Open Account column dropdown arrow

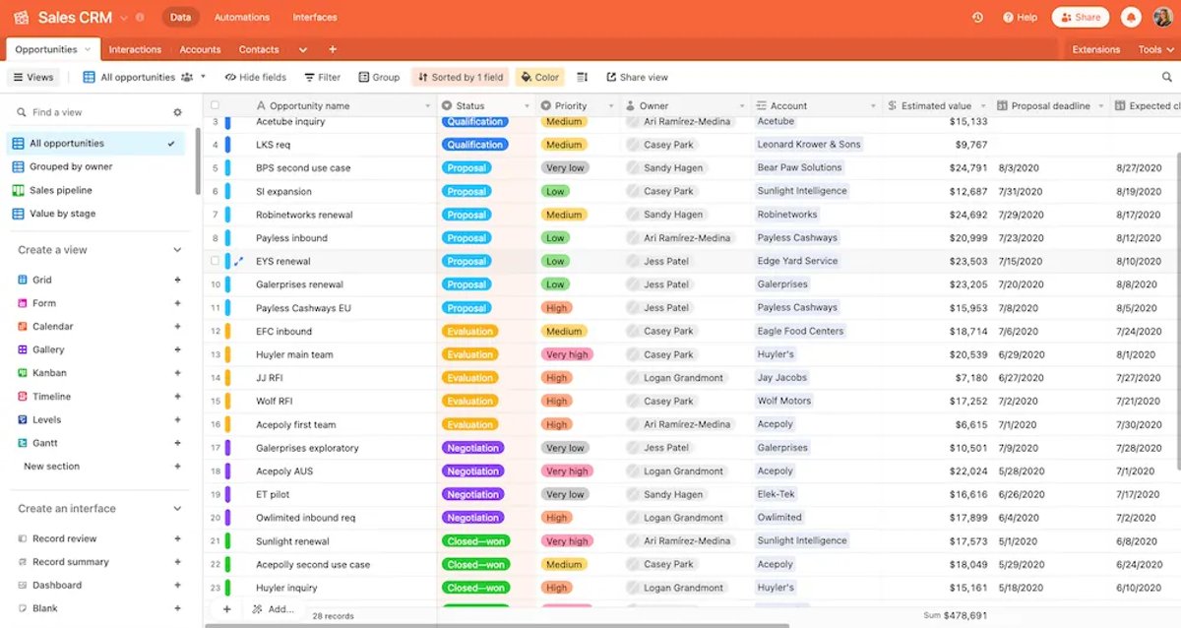pyautogui.click(x=873, y=105)
